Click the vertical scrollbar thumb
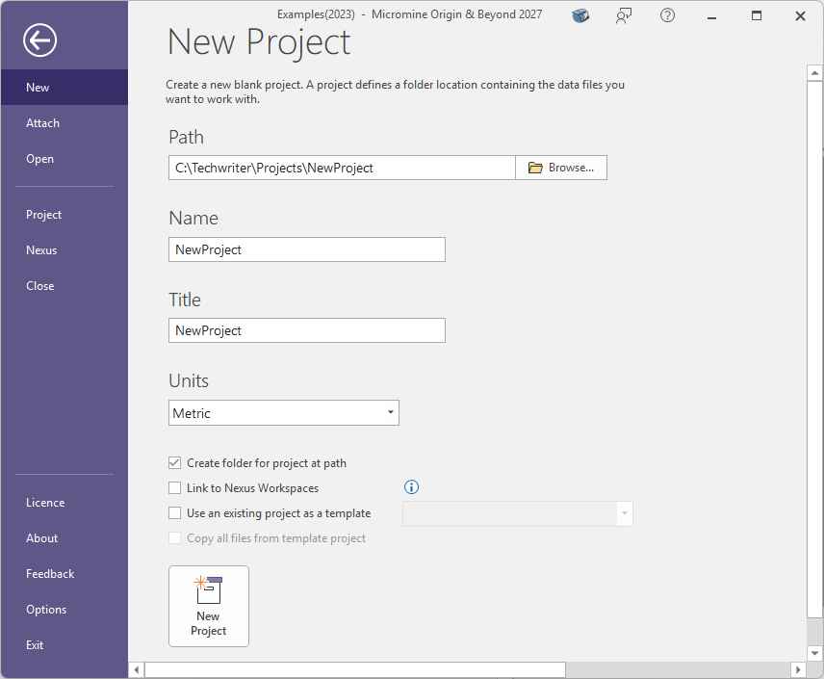The image size is (824, 679). tap(814, 350)
